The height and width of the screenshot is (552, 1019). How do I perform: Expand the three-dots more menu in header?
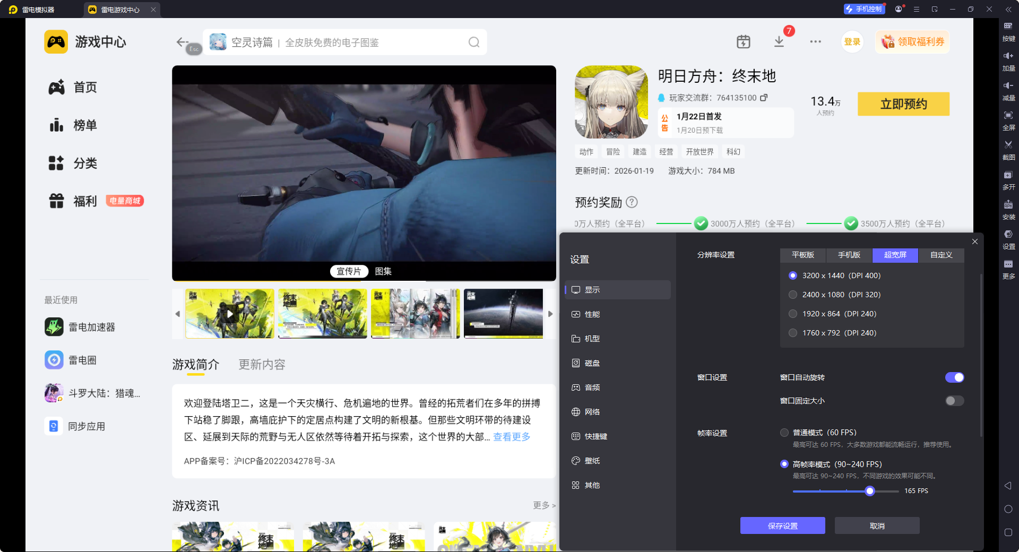(x=815, y=42)
